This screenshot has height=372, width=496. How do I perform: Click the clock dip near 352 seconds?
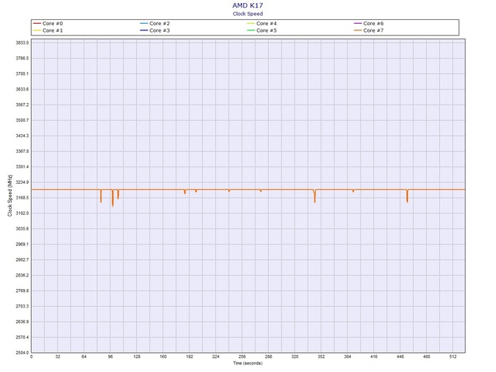(315, 196)
